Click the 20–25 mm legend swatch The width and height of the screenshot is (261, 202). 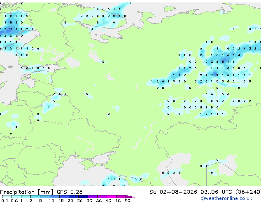point(74,197)
